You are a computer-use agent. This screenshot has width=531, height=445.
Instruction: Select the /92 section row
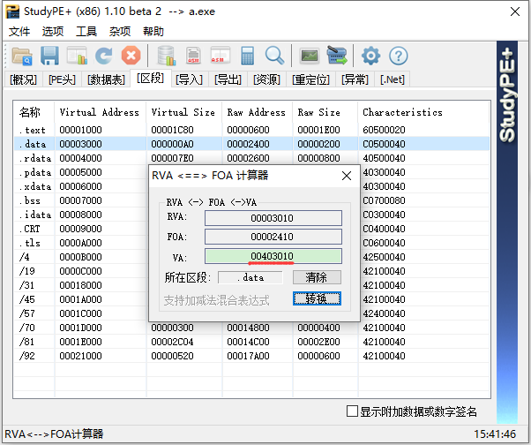point(251,356)
